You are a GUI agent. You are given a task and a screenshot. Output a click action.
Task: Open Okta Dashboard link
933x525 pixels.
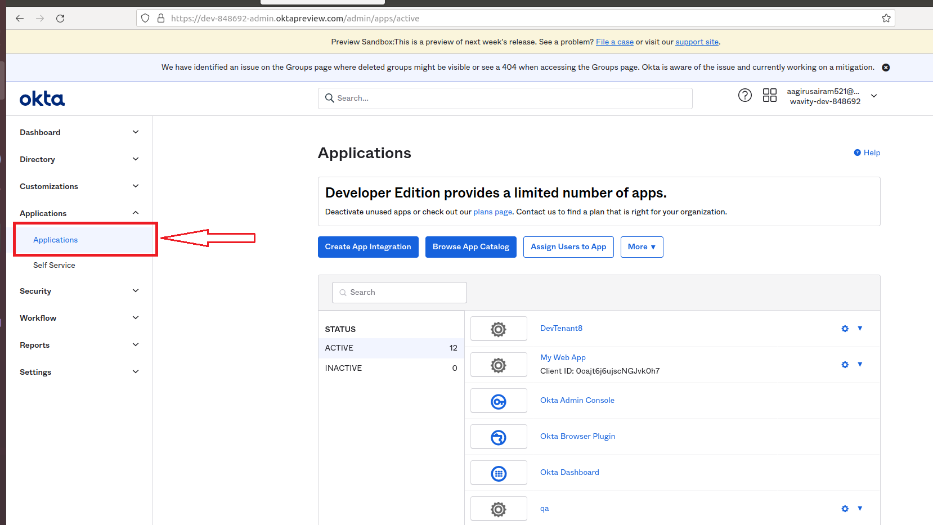click(569, 472)
